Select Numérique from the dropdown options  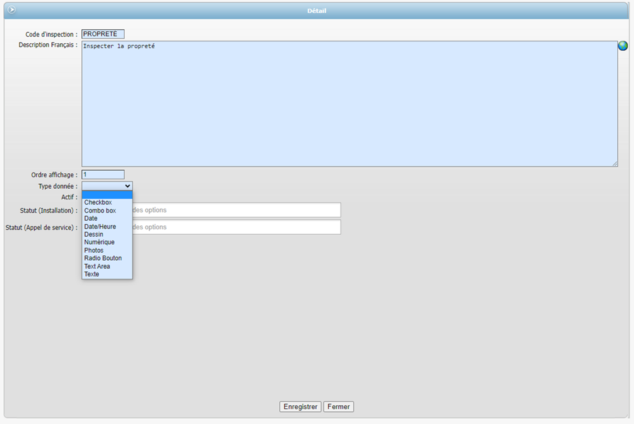pos(99,243)
